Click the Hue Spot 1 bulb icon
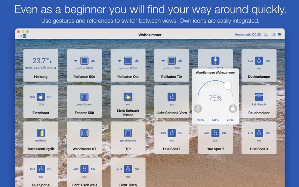 pyautogui.click(x=172, y=133)
